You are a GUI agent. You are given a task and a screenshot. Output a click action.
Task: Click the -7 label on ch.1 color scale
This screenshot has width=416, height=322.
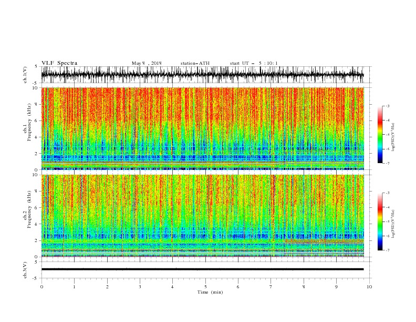click(388, 164)
